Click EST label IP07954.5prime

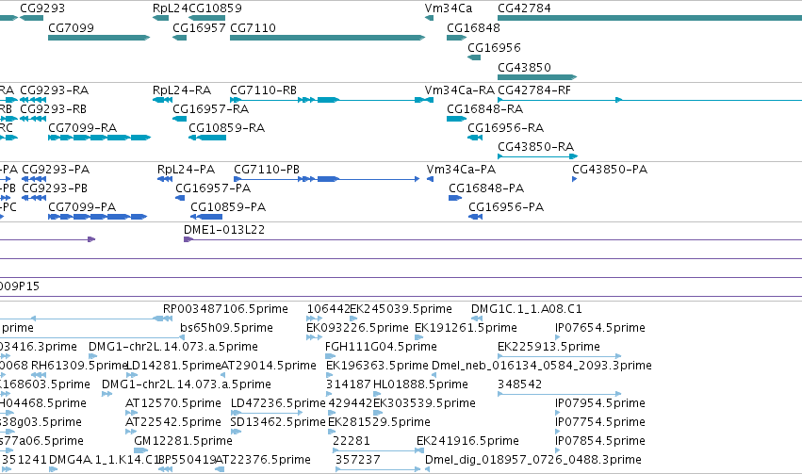(x=600, y=403)
